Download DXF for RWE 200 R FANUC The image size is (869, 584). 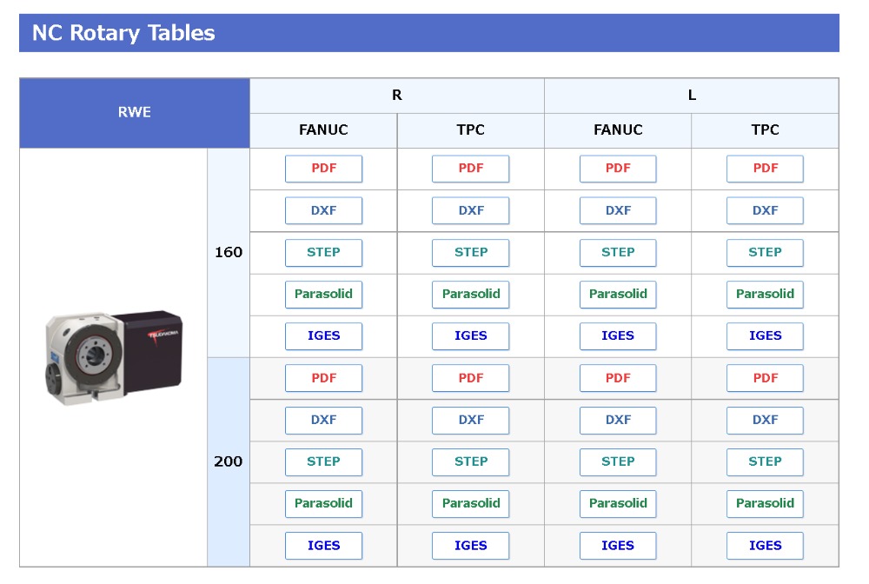pos(323,421)
